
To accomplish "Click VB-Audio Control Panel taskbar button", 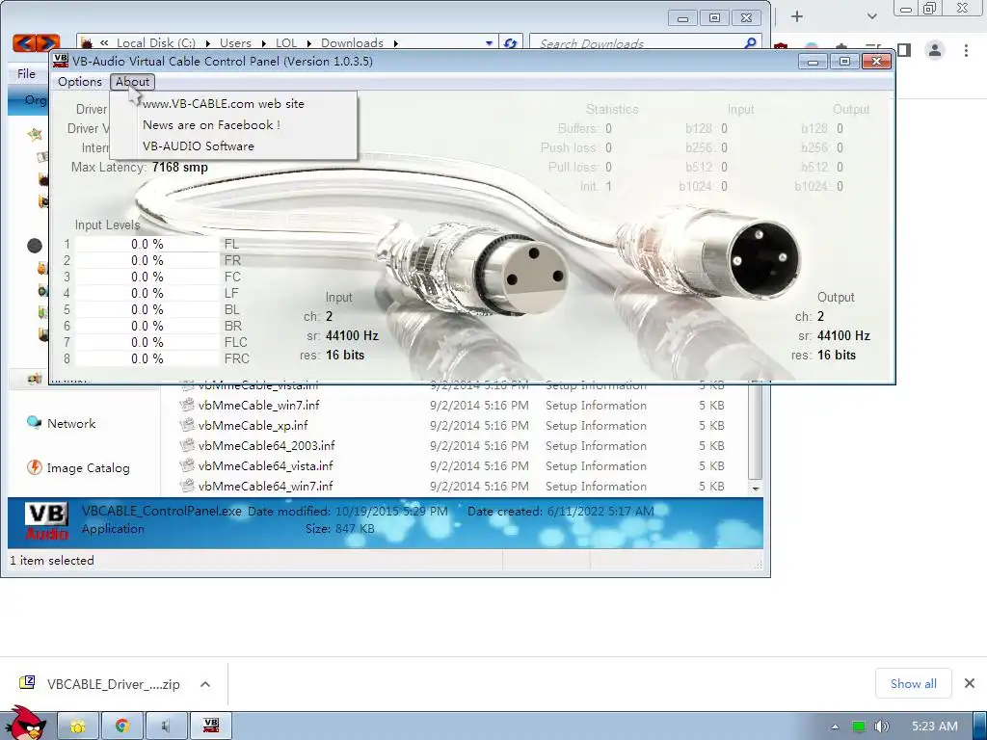I will click(x=211, y=727).
